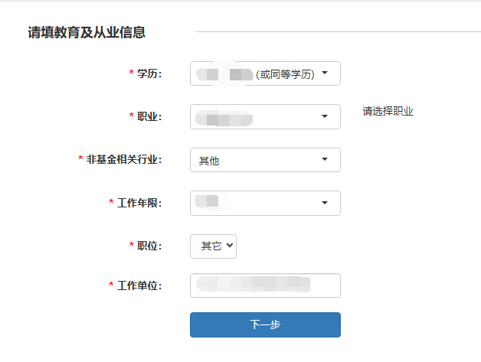Click the 下一步 button
This screenshot has width=481, height=362.
(x=265, y=324)
